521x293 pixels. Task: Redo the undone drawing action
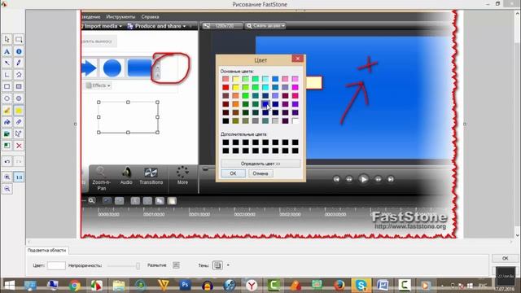[x=19, y=161]
